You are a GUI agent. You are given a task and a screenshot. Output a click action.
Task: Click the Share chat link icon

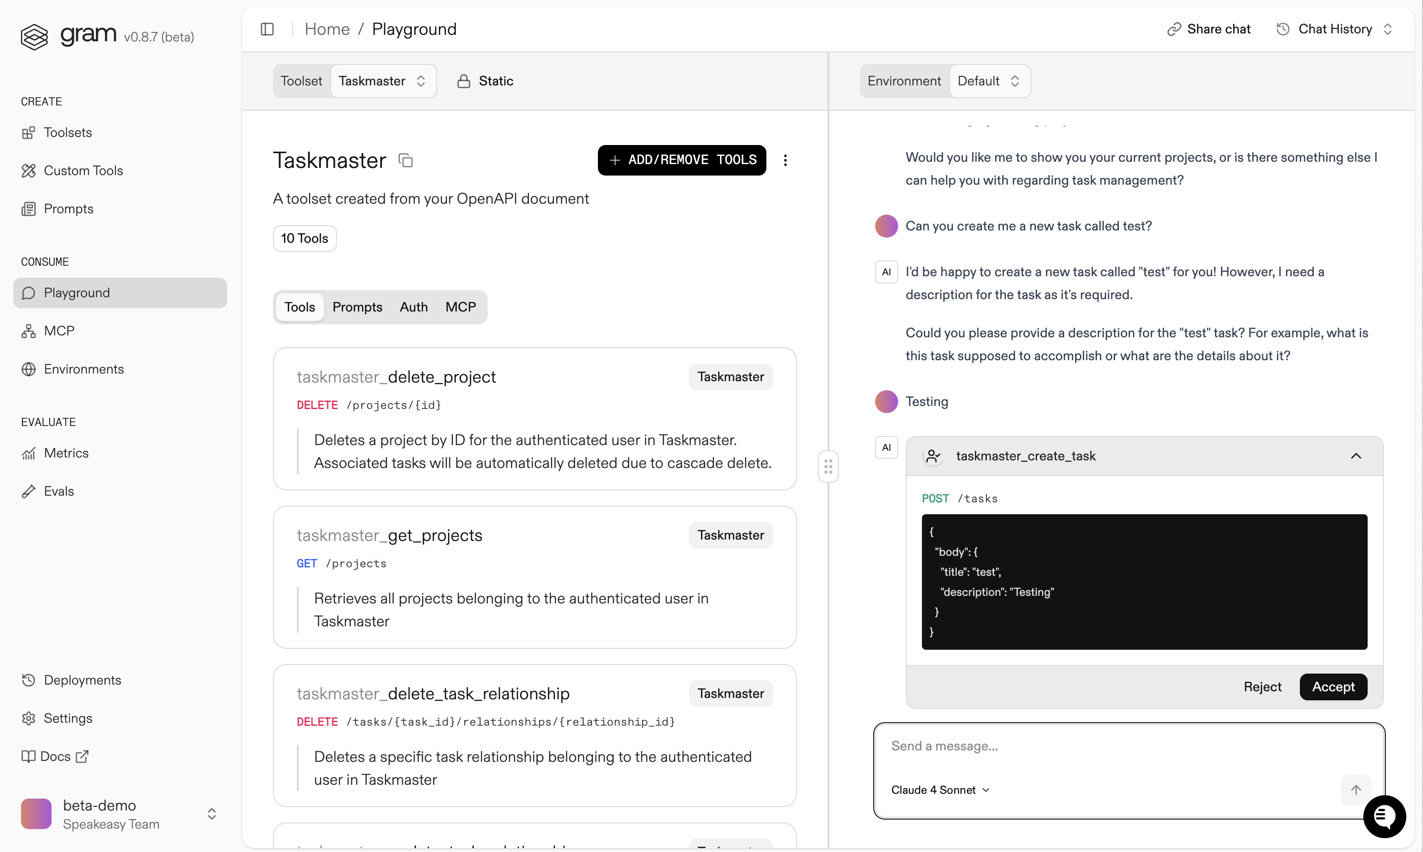click(x=1174, y=29)
